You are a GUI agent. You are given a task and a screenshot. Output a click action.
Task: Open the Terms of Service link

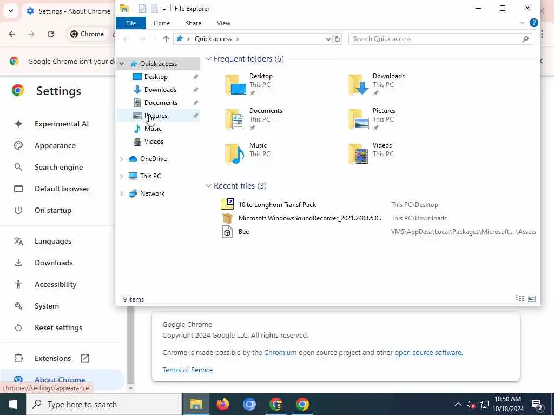click(x=188, y=370)
